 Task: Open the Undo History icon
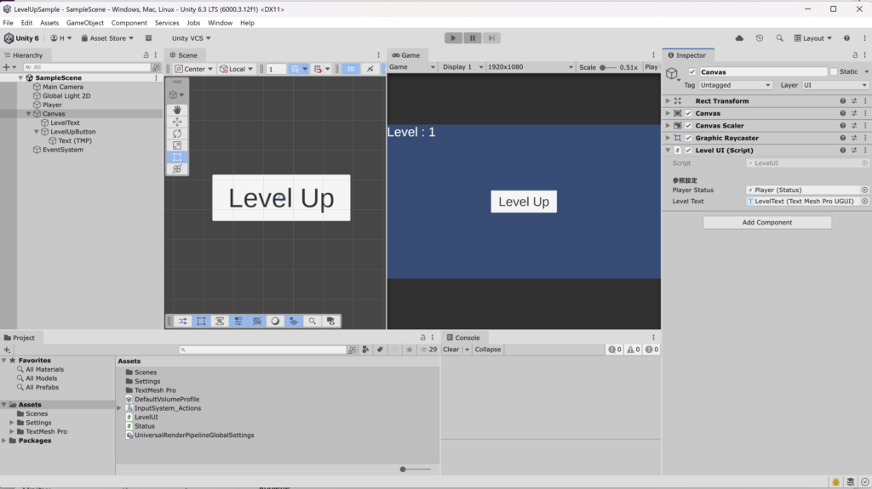(x=759, y=38)
